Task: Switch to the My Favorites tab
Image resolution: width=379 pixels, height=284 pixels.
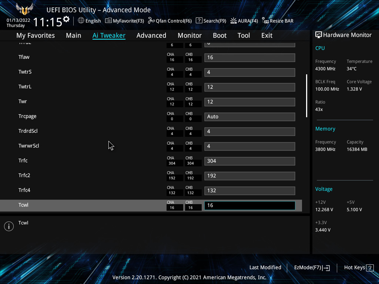Action: tap(36, 35)
